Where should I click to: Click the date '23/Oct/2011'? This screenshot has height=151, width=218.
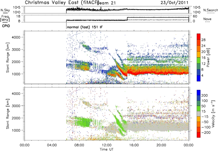coord(174,3)
